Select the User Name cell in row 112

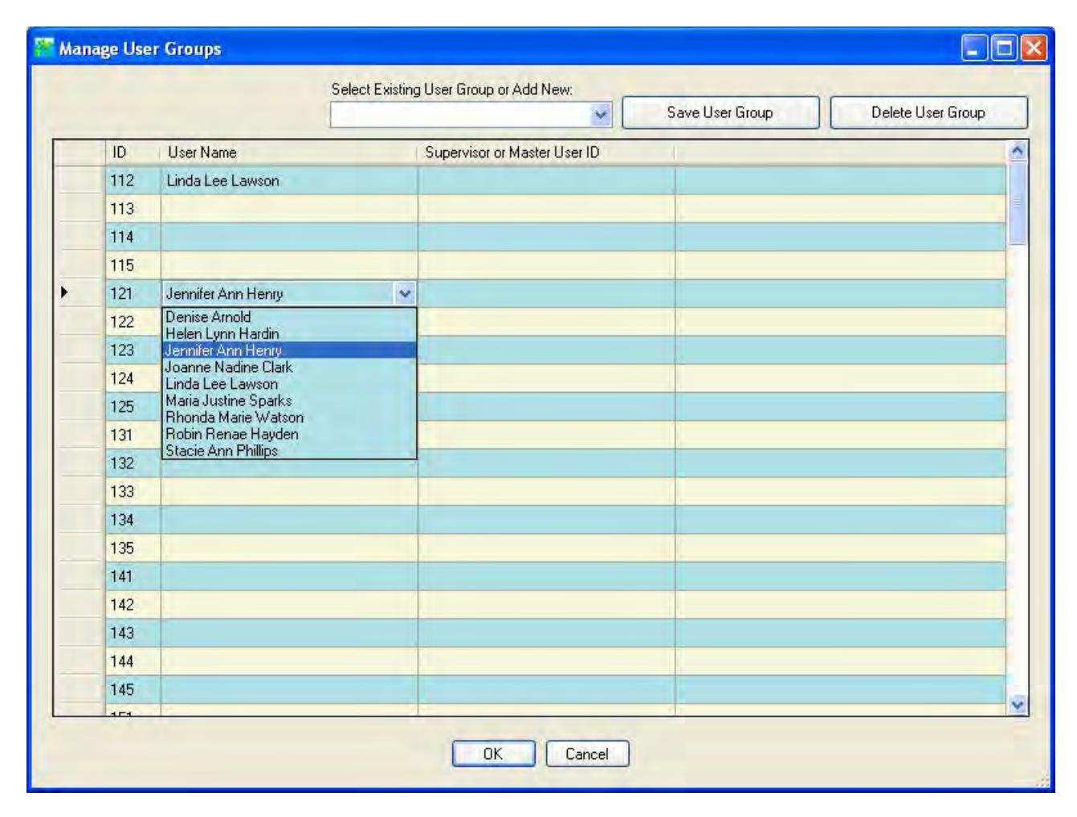pos(289,181)
